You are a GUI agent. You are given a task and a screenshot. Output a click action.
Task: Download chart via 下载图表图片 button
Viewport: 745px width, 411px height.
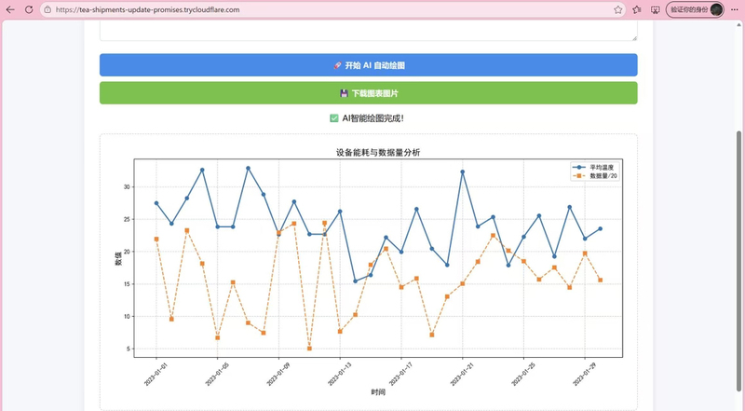(368, 93)
